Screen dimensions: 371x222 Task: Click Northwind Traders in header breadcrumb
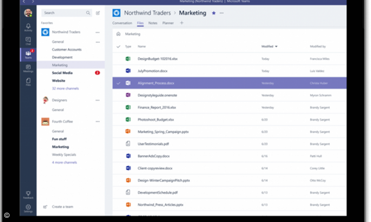tap(147, 13)
